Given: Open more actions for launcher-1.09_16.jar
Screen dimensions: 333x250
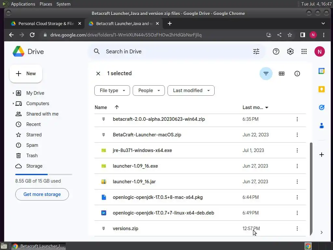Looking at the screenshot, I should pyautogui.click(x=297, y=182).
